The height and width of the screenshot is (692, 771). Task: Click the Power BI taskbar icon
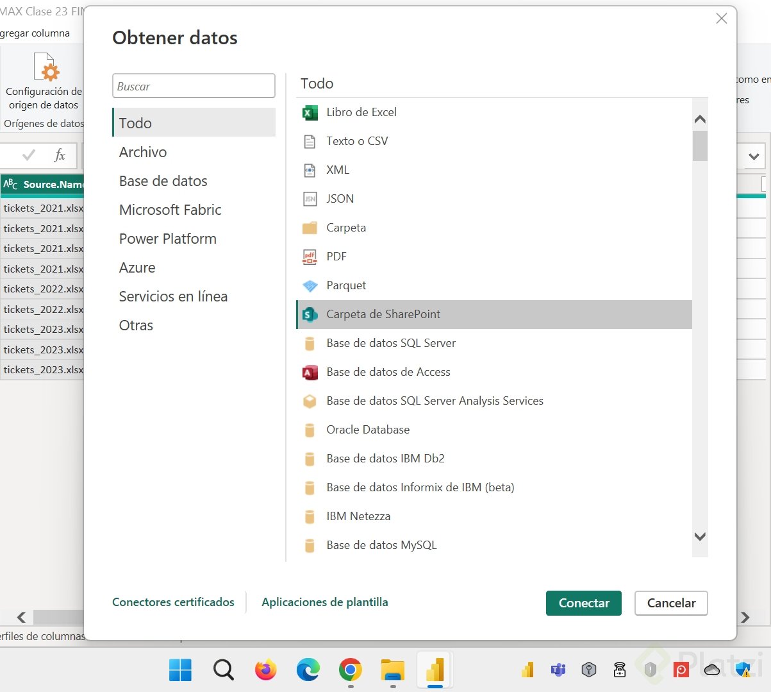(x=435, y=670)
